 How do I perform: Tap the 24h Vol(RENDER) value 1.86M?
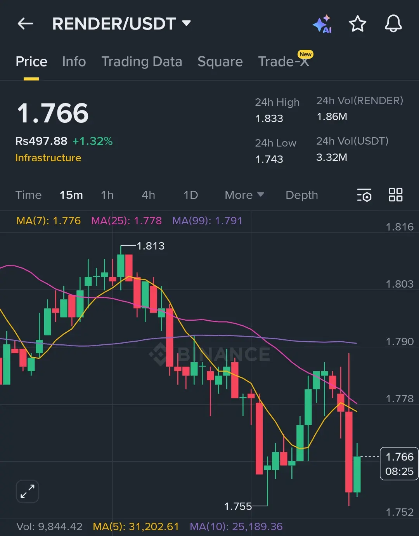coord(332,117)
